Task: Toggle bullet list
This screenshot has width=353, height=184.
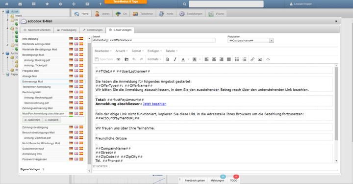Action: pyautogui.click(x=237, y=59)
